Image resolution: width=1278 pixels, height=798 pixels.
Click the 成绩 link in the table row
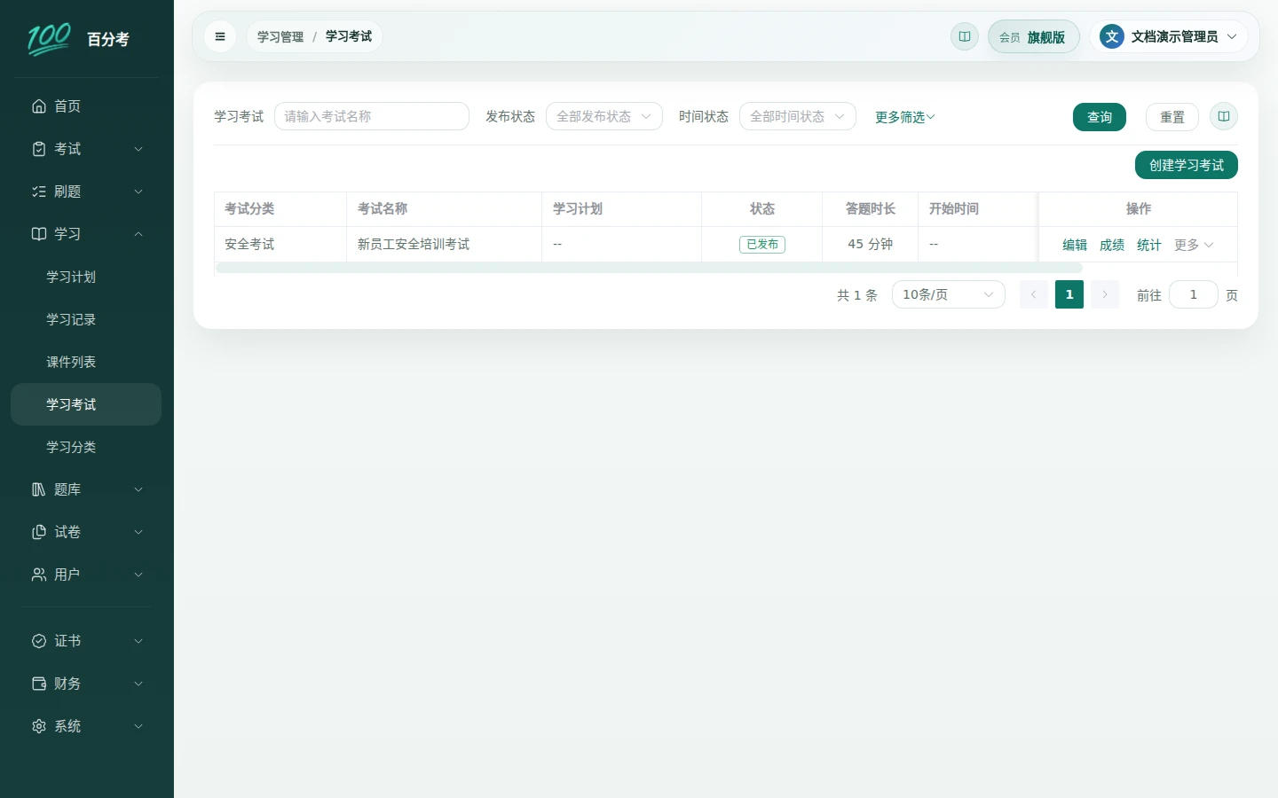1112,245
